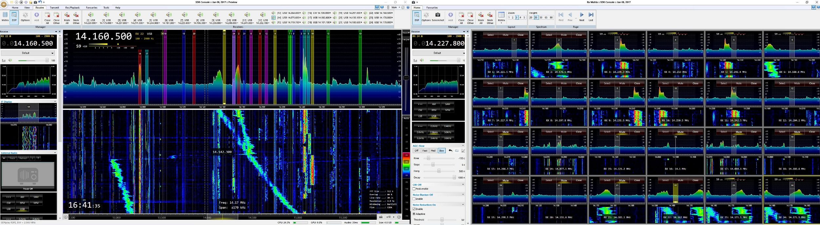Collapse the AGC: Slow section

pyautogui.click(x=463, y=146)
